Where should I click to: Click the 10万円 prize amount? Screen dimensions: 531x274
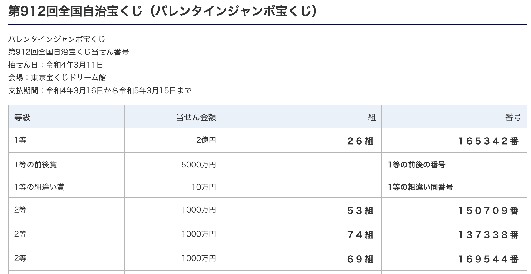204,187
